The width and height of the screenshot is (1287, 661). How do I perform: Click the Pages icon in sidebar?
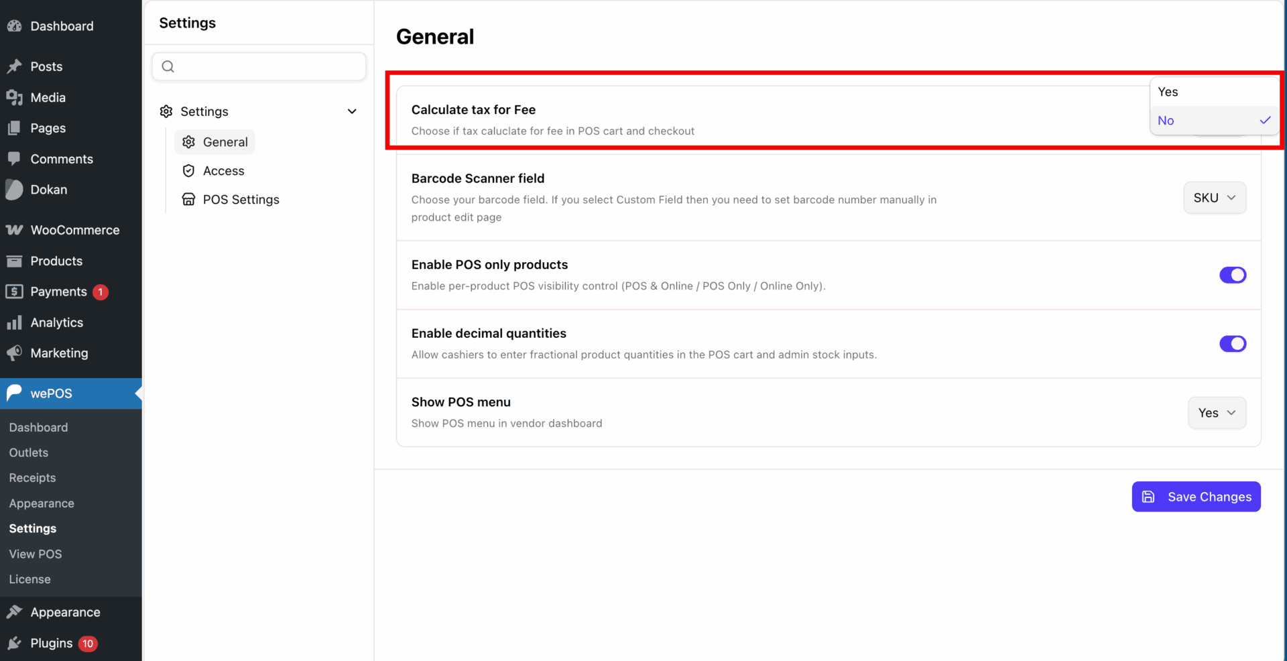pyautogui.click(x=14, y=128)
